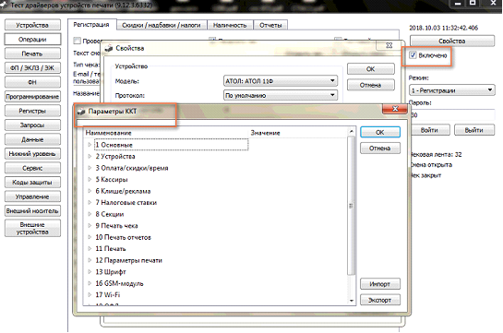This screenshot has width=503, height=333.
Task: Close the Параметры ККТ dialog with red X
Action: 395,109
